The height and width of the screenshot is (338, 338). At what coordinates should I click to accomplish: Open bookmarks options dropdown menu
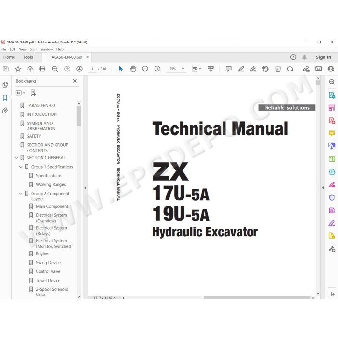(20, 93)
